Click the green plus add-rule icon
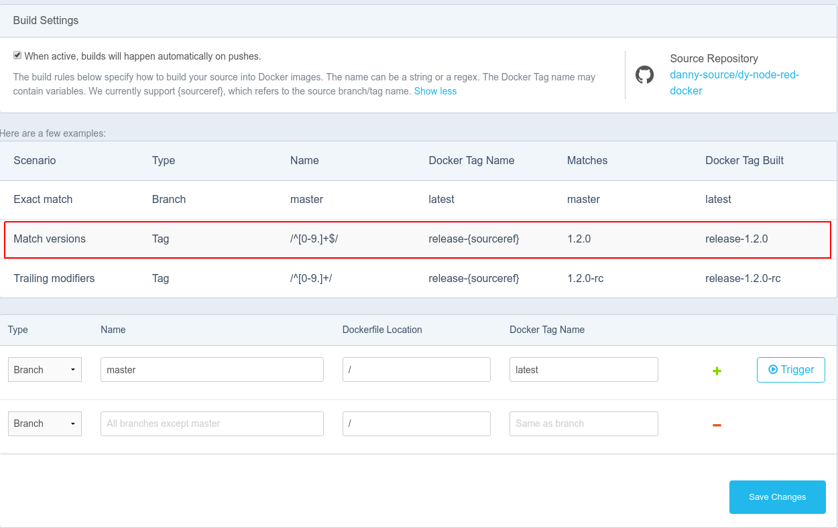This screenshot has width=838, height=528. pyautogui.click(x=717, y=371)
